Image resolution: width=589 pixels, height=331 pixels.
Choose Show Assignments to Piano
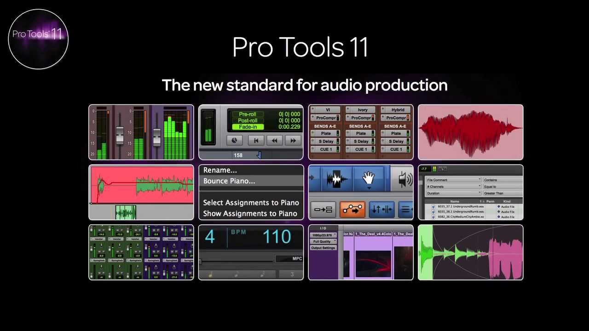click(250, 213)
